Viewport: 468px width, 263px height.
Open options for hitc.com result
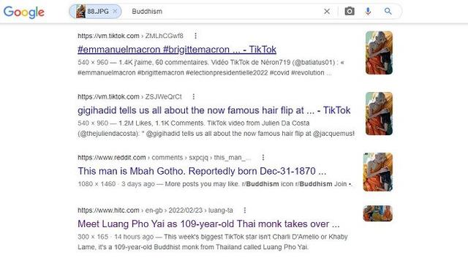tap(245, 210)
